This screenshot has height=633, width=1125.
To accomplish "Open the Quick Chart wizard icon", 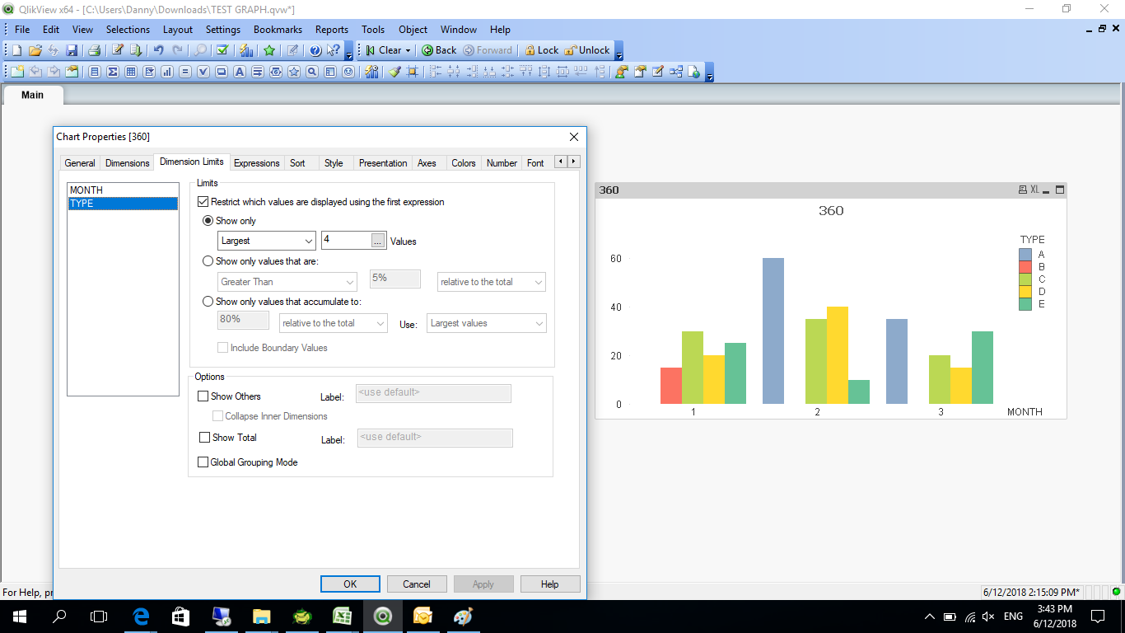I will pos(246,50).
